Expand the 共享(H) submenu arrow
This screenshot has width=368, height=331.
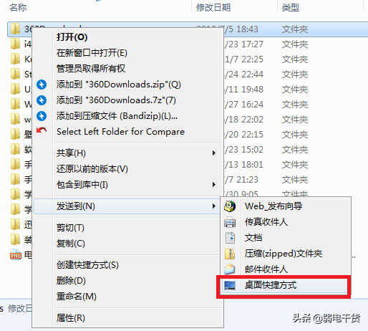(x=214, y=153)
